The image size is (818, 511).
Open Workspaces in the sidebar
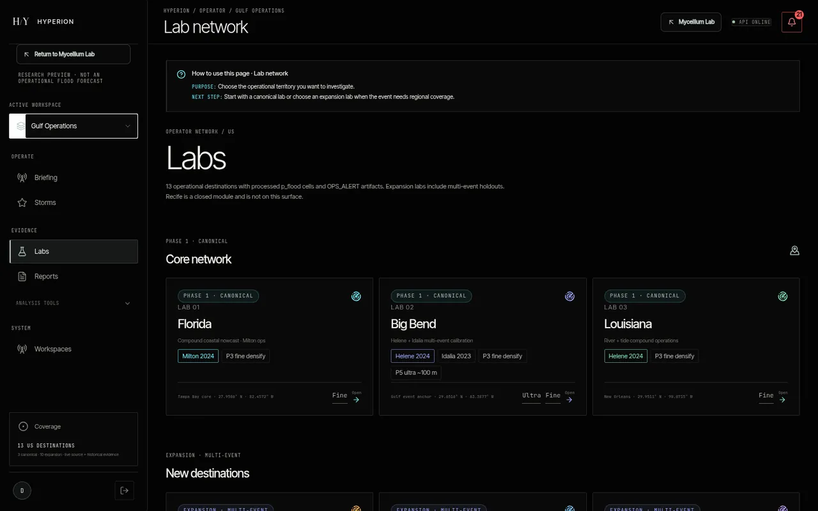point(73,349)
